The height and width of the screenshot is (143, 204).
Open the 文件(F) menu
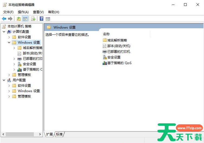[x=8, y=12]
